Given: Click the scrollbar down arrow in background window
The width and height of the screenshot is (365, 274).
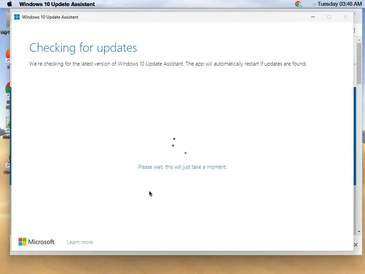Looking at the screenshot, I should click(x=359, y=232).
